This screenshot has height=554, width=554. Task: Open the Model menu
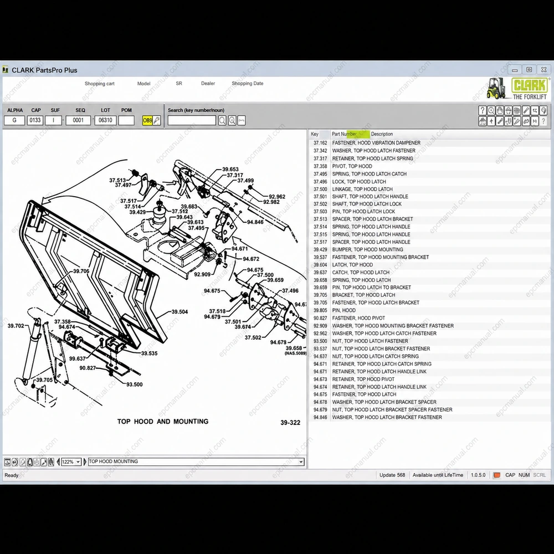point(144,84)
